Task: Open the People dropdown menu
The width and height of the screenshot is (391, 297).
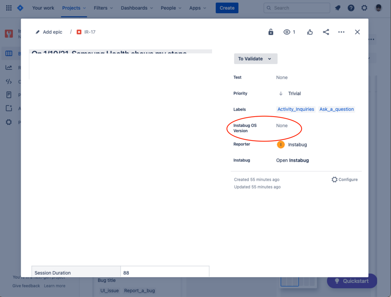Action: 171,8
